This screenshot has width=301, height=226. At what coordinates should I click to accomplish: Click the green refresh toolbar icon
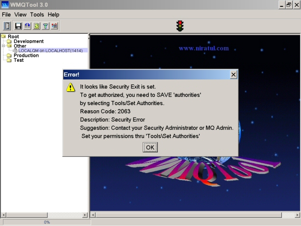[x=36, y=26]
